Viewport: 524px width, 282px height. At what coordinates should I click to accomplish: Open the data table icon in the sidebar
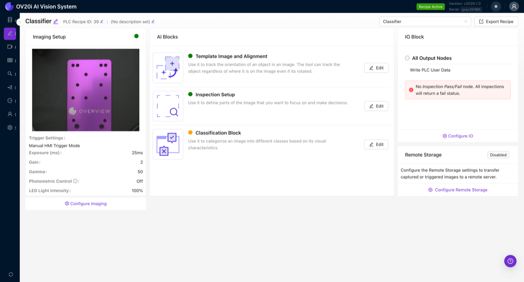10,60
